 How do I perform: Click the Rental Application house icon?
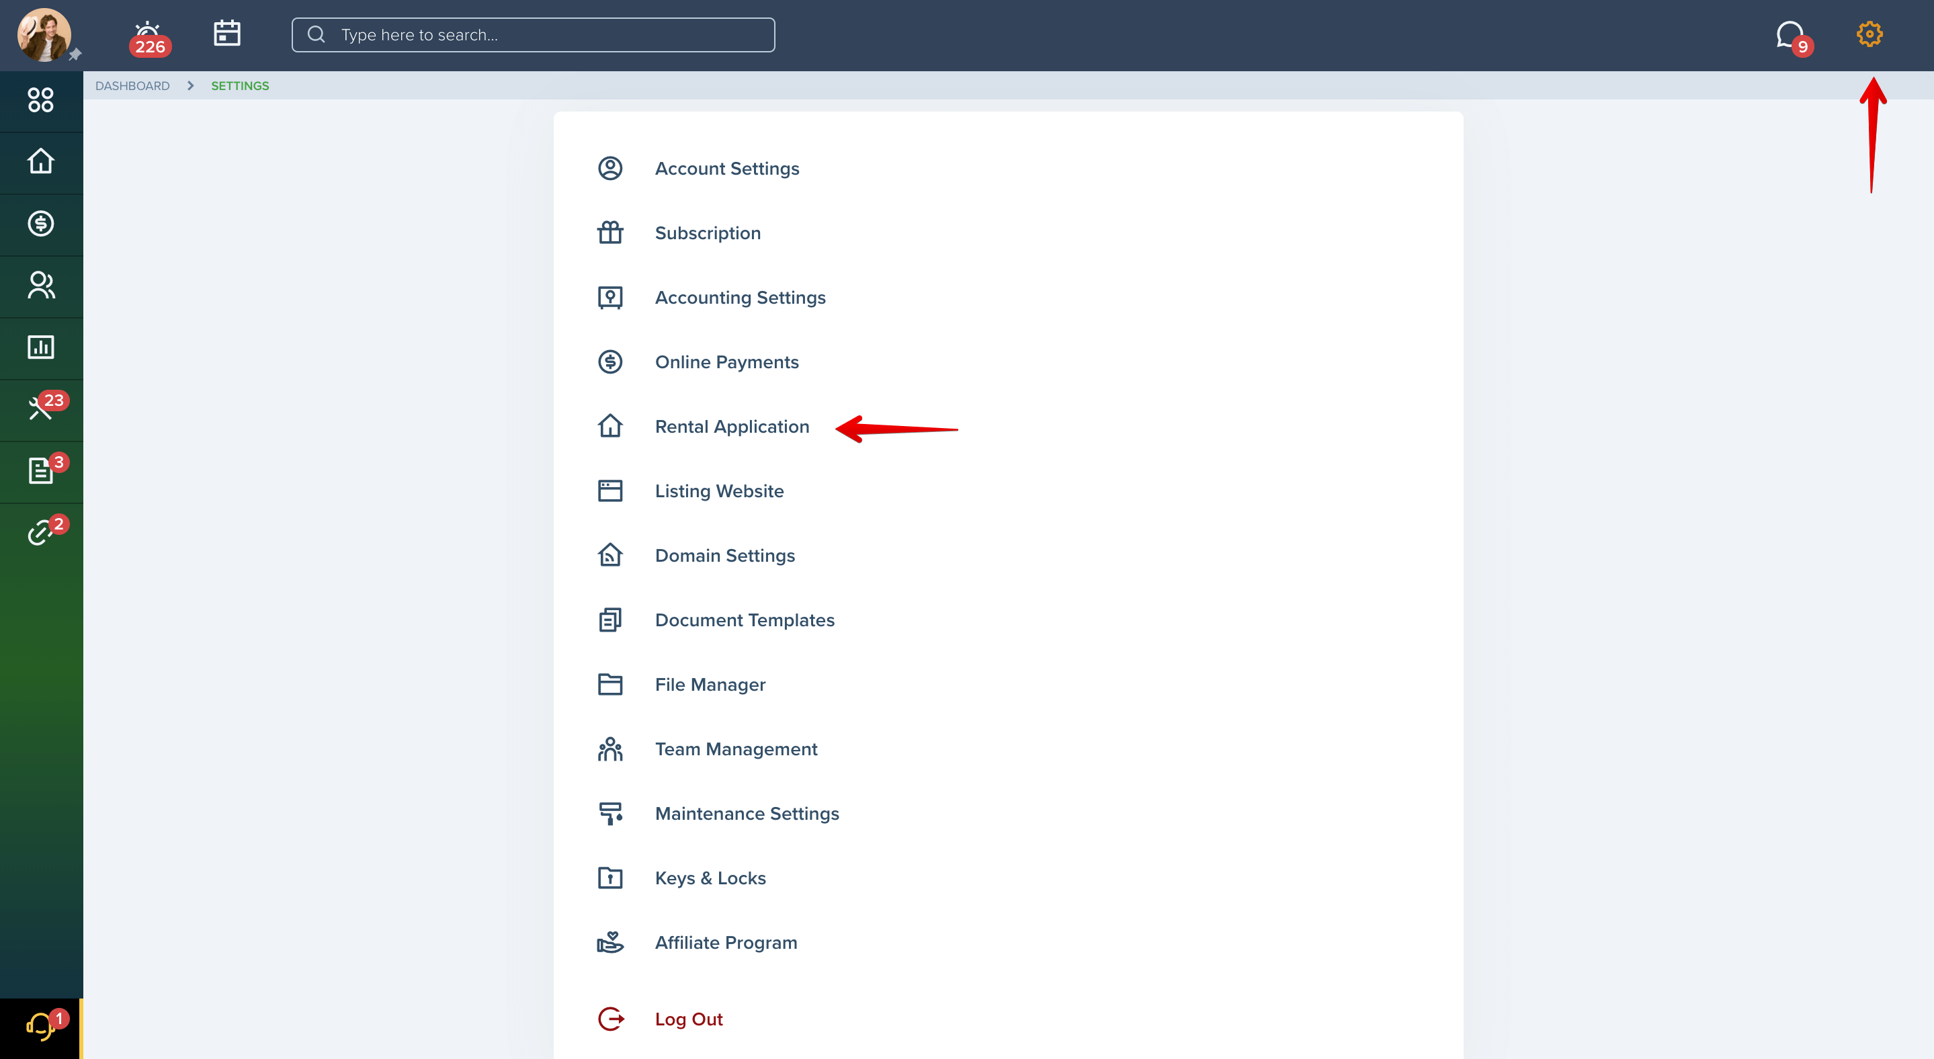click(x=609, y=425)
